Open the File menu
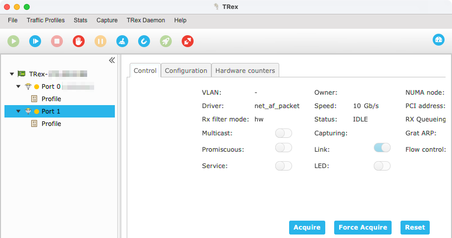 (13, 20)
